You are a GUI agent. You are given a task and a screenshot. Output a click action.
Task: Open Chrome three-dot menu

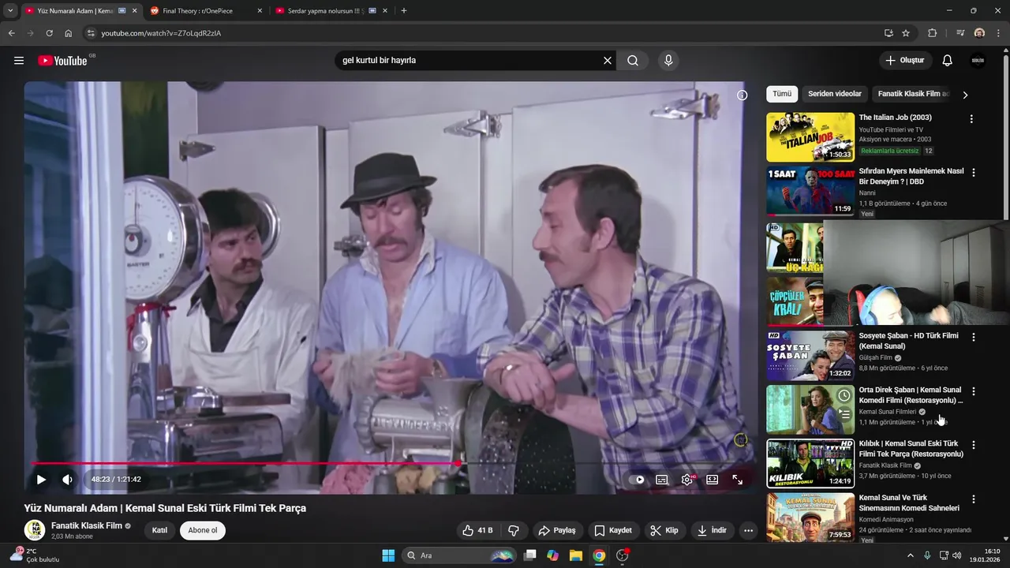(998, 33)
